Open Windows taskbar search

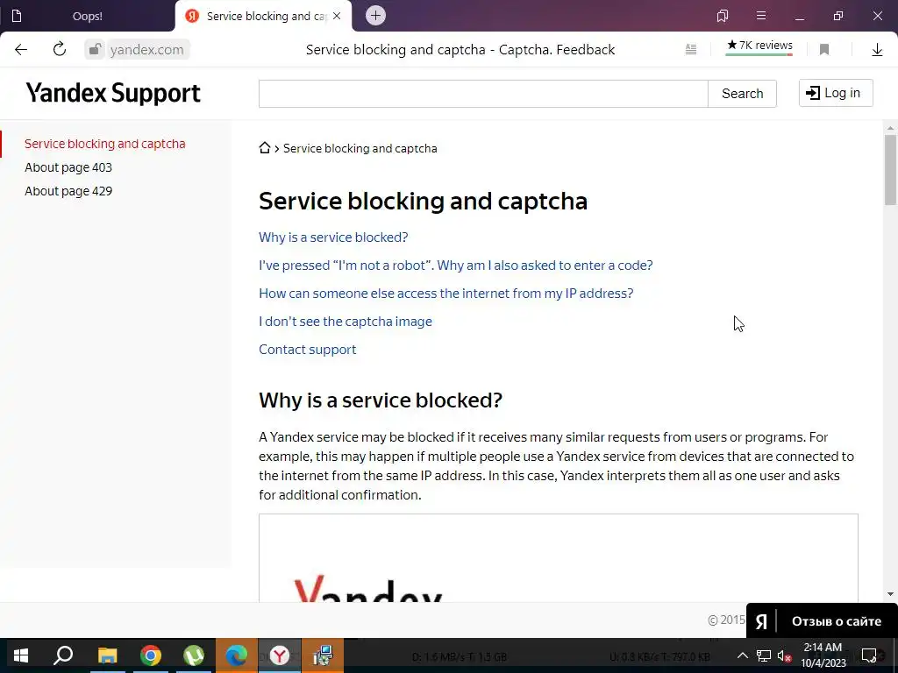pyautogui.click(x=63, y=655)
